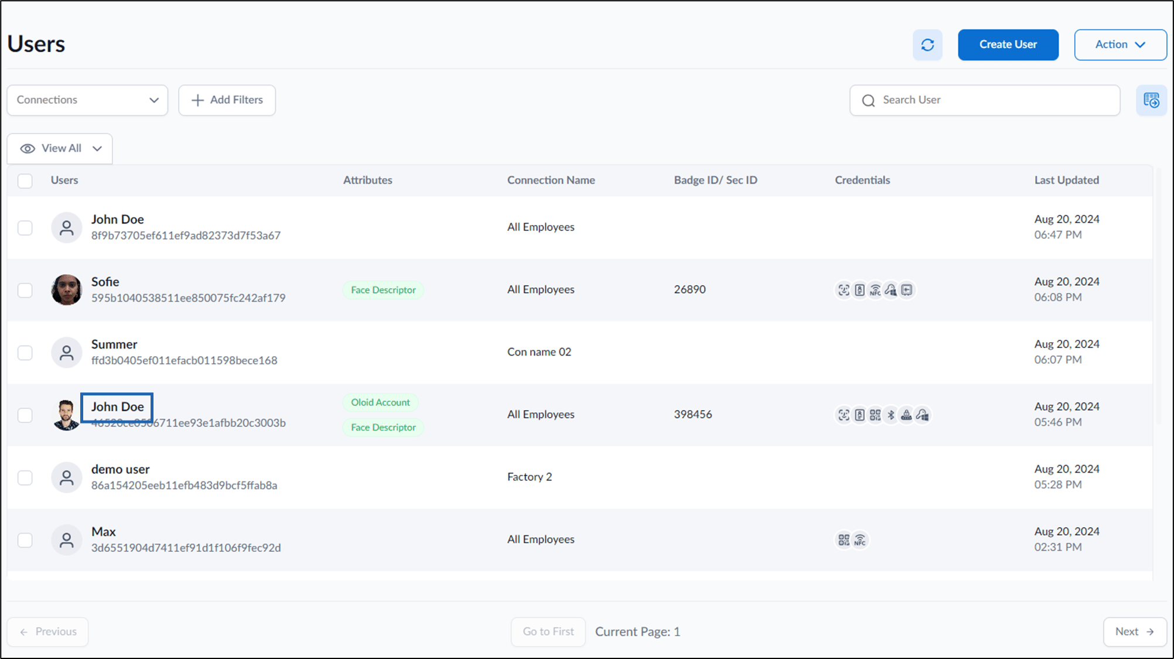1174x659 pixels.
Task: Go to the Previous page
Action: click(x=48, y=631)
